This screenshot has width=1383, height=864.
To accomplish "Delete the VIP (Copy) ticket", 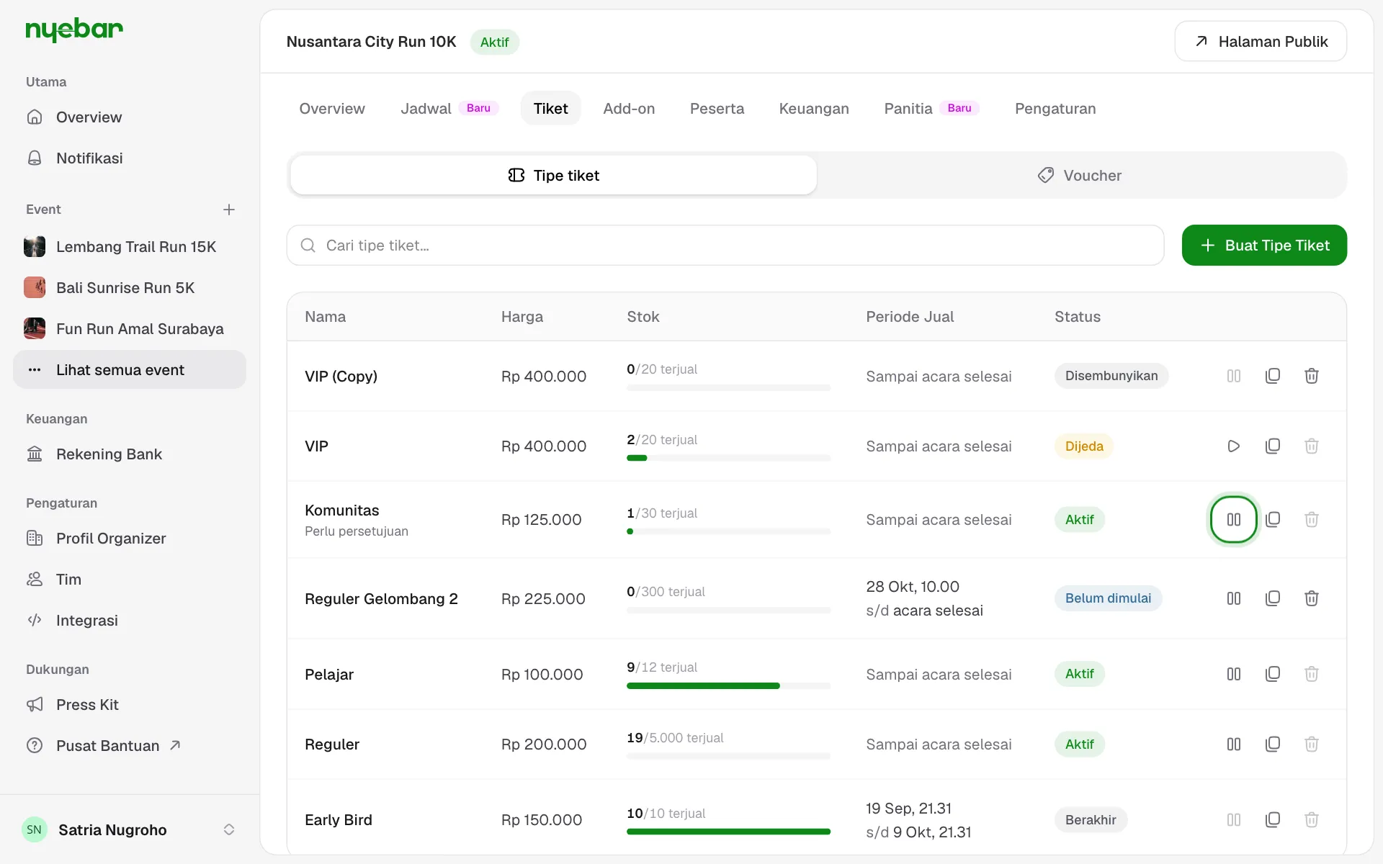I will pyautogui.click(x=1312, y=376).
